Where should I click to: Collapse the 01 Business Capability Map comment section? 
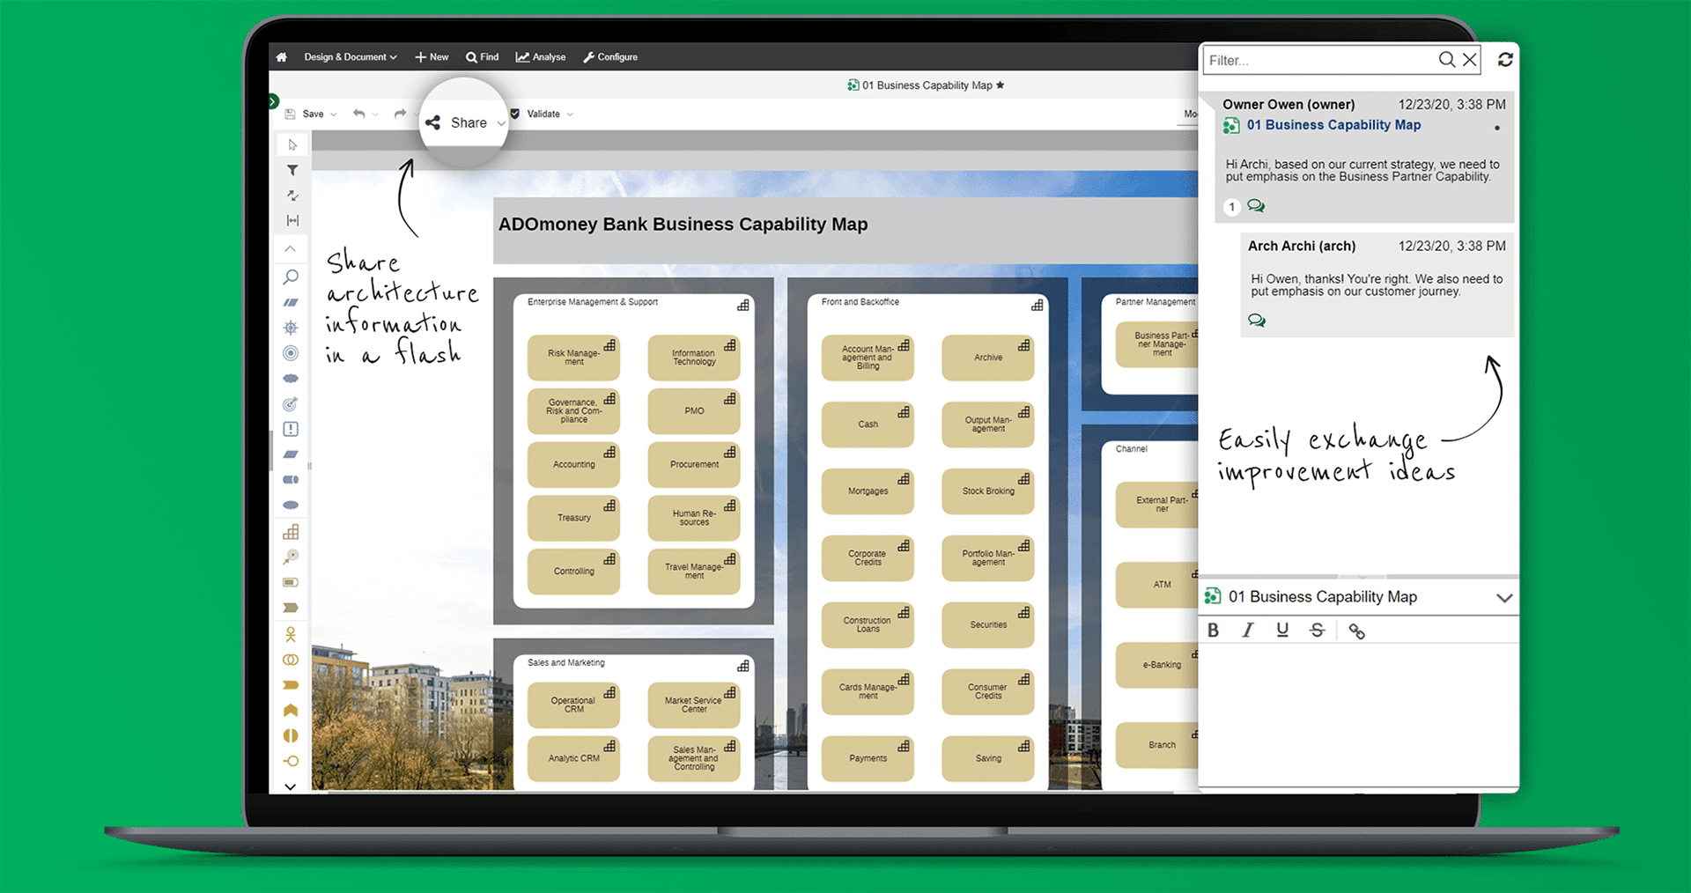pyautogui.click(x=1504, y=597)
